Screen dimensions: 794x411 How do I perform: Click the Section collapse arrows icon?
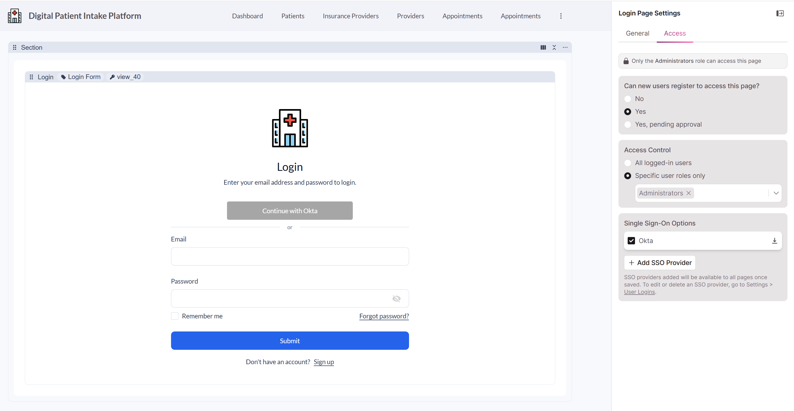point(554,47)
